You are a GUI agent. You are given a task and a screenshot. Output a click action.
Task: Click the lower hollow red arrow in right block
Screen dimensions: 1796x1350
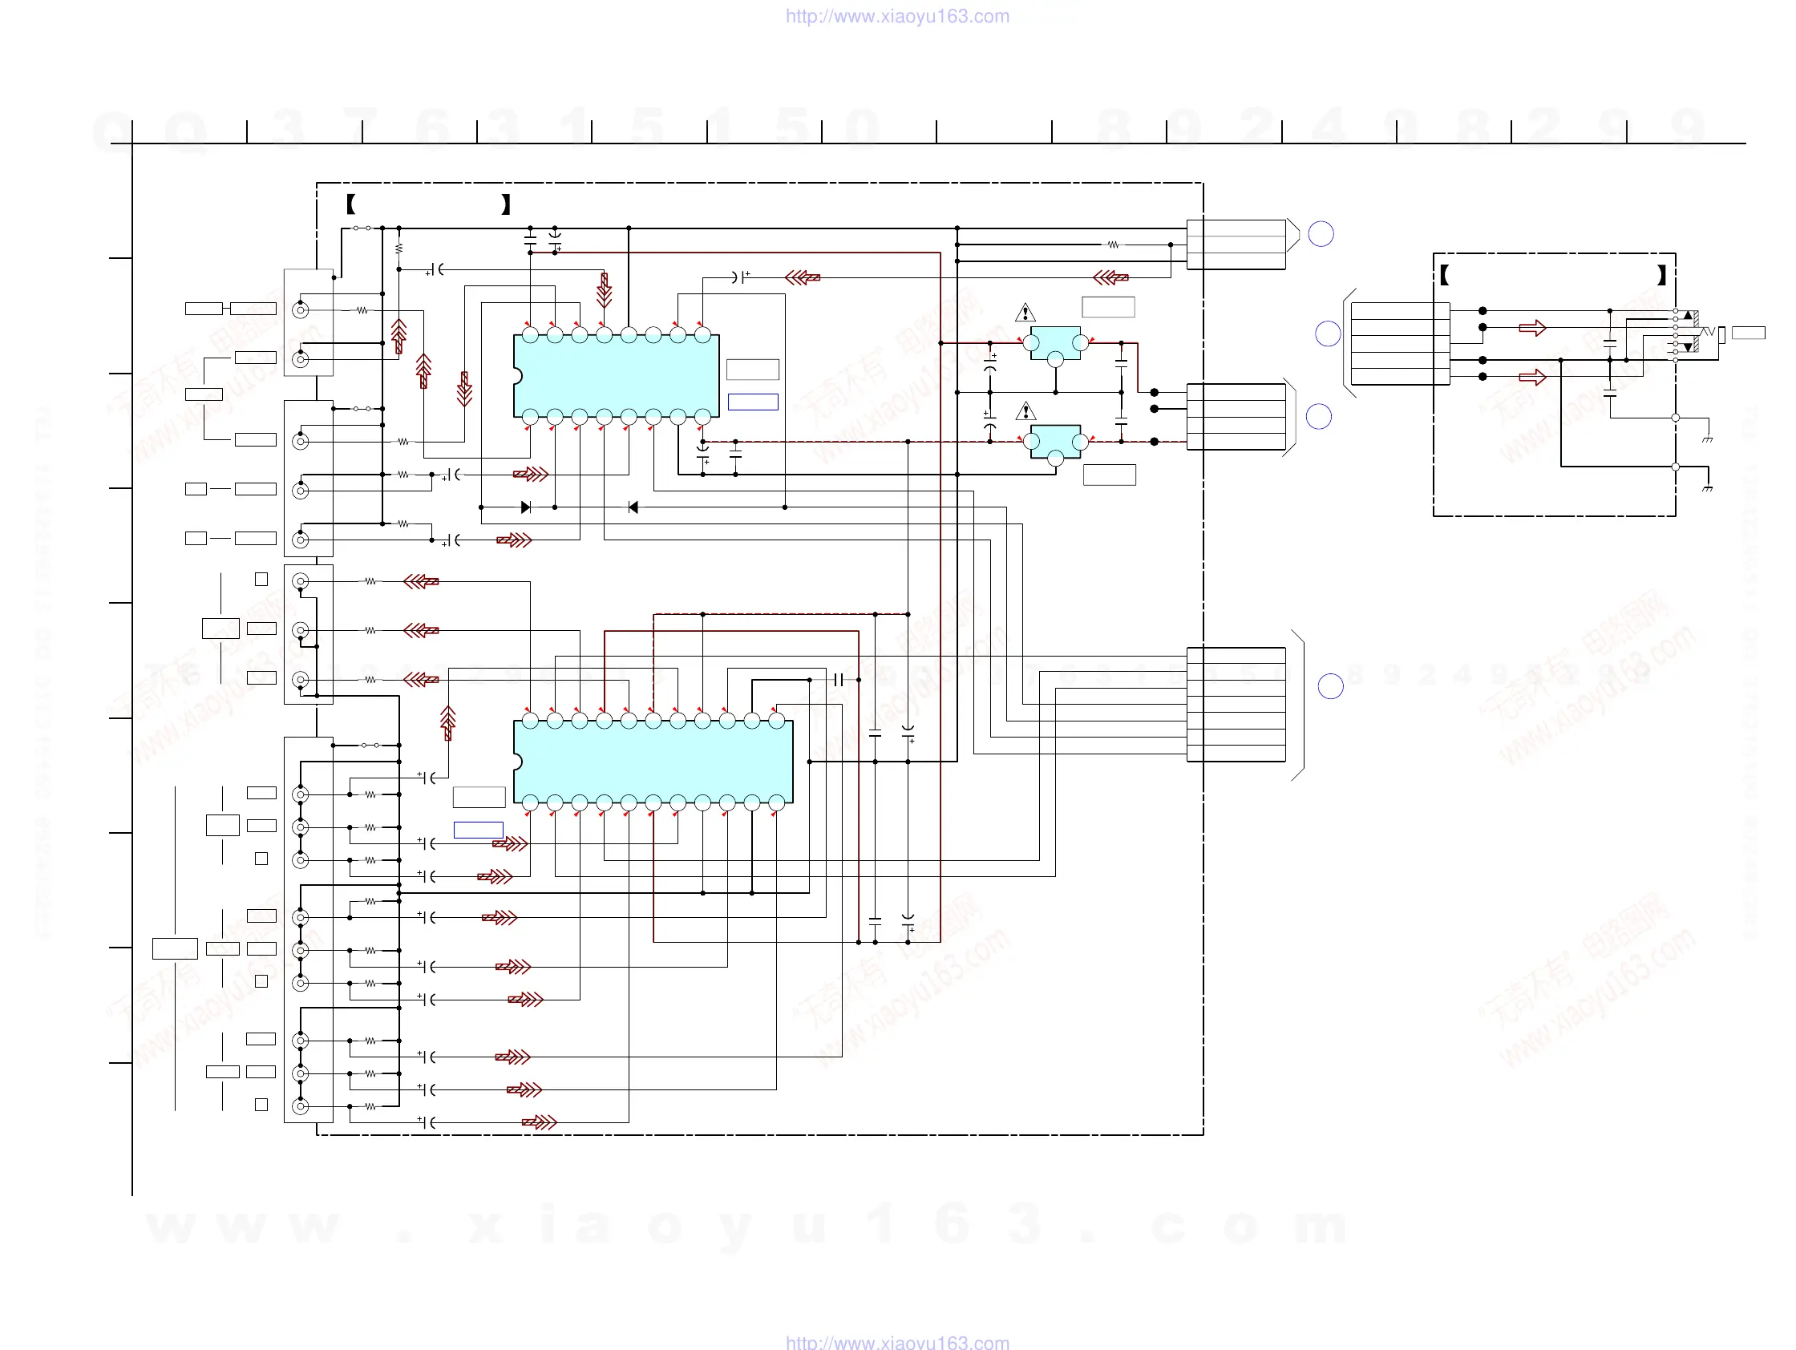click(1532, 377)
